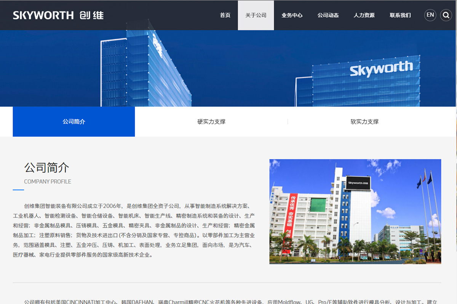The width and height of the screenshot is (457, 304).
Task: Open the 关于公司 menu item
Action: [256, 15]
